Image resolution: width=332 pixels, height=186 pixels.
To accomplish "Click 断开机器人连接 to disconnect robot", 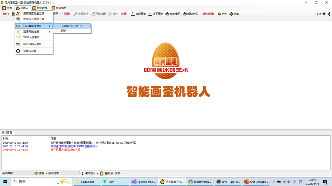I will [32, 44].
